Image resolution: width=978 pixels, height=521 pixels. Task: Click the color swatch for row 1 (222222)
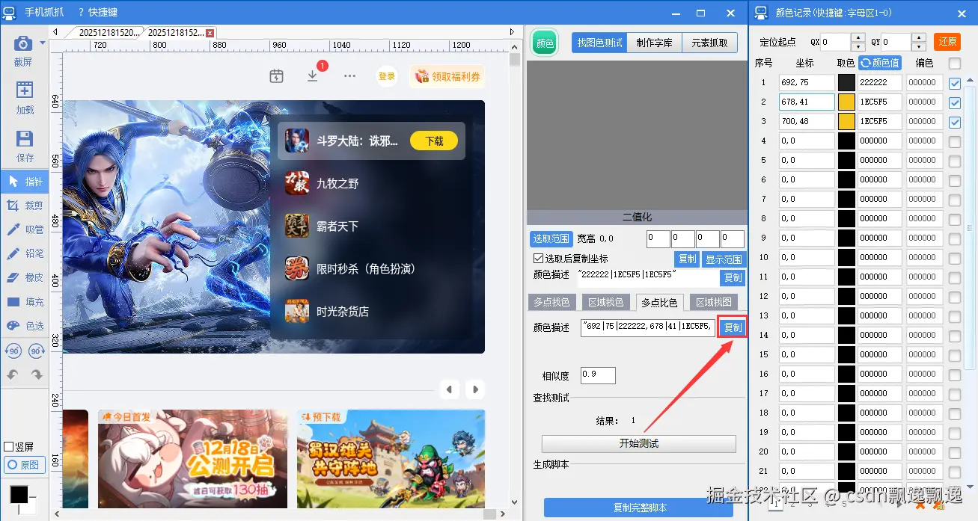click(x=846, y=83)
